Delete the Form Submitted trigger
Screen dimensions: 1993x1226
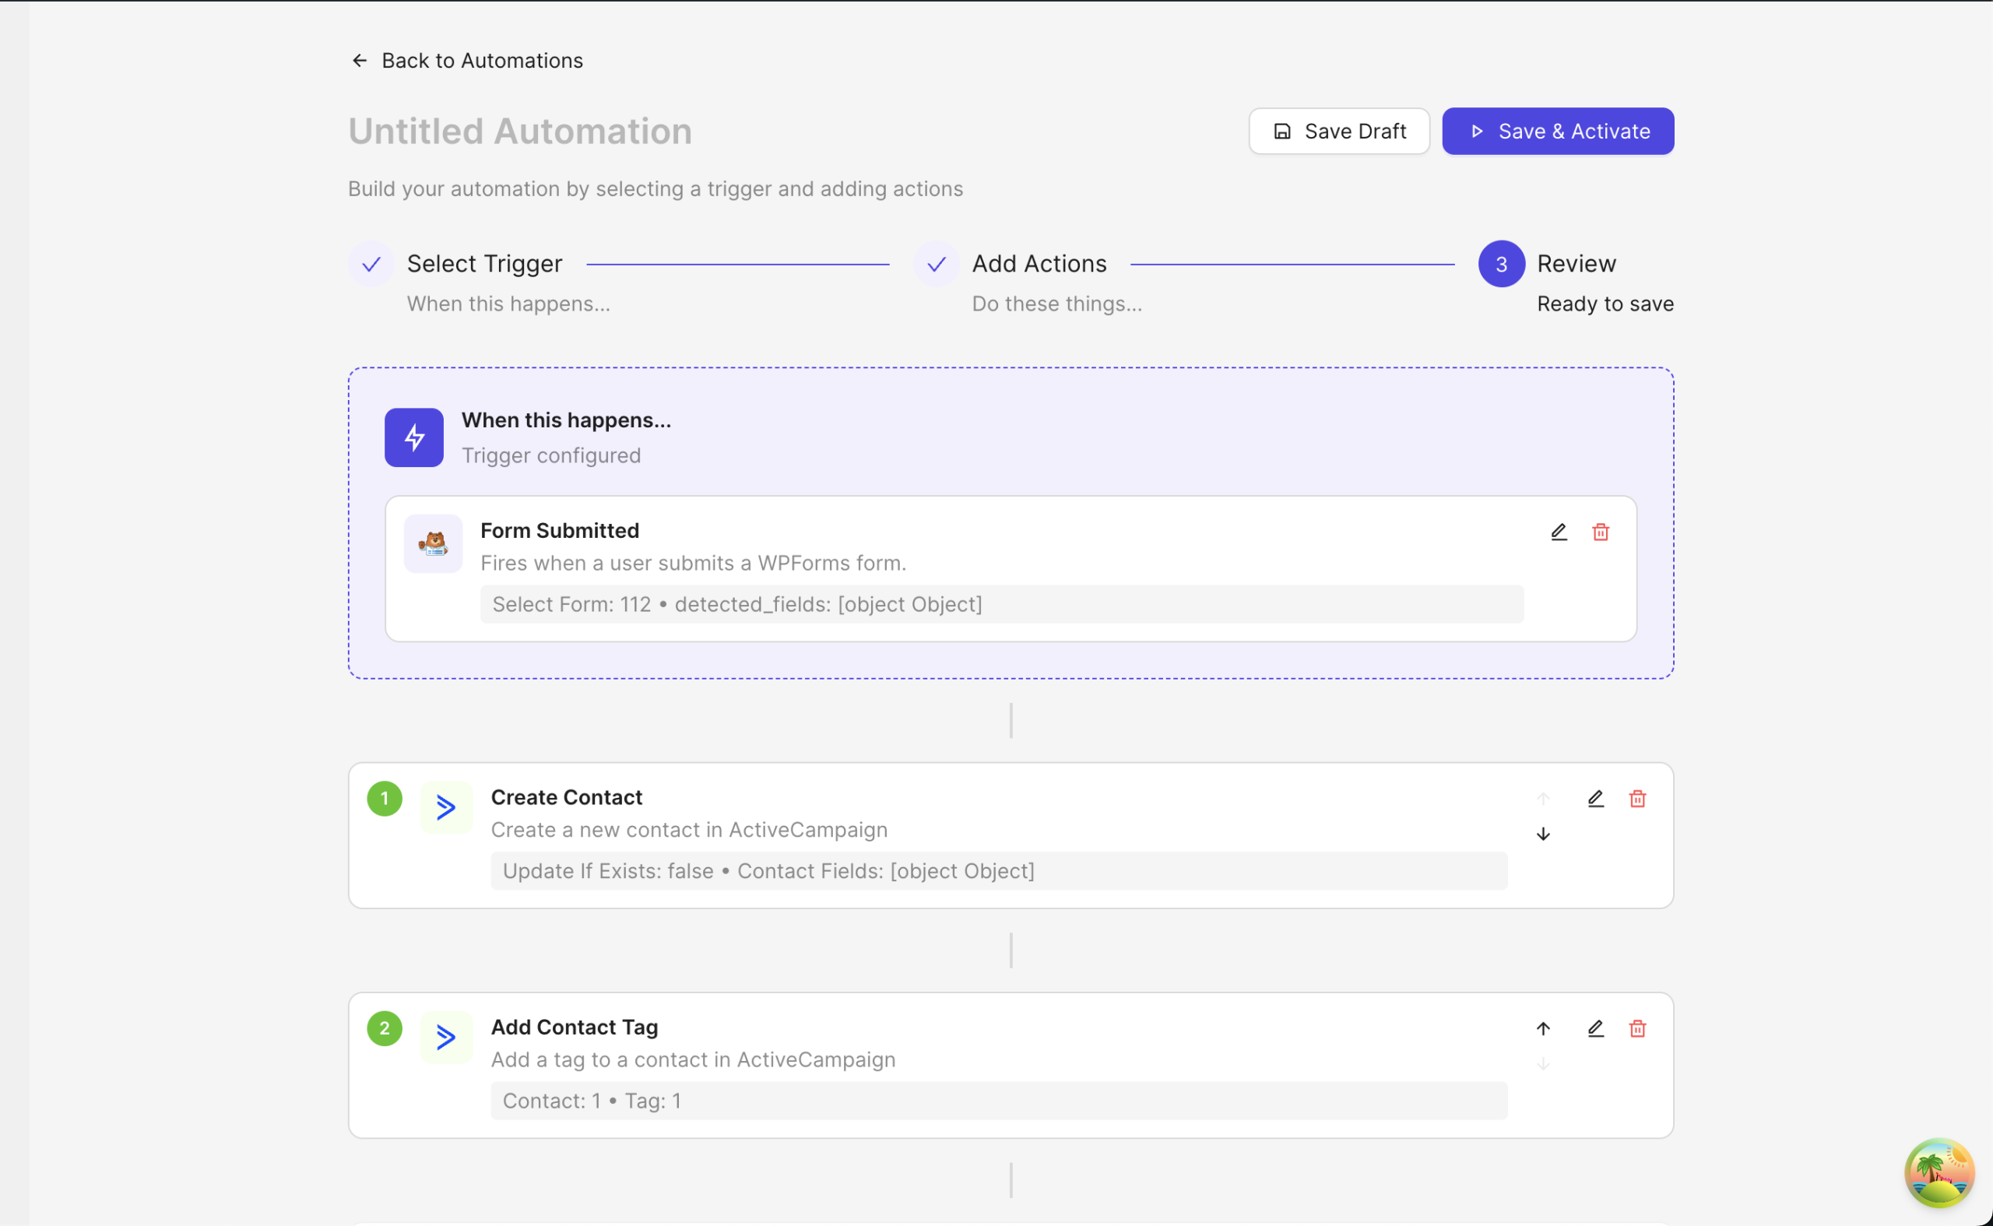[x=1601, y=532]
